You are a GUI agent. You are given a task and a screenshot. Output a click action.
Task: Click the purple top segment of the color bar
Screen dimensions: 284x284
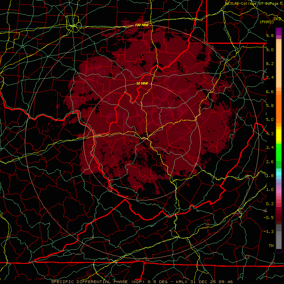coord(279,32)
